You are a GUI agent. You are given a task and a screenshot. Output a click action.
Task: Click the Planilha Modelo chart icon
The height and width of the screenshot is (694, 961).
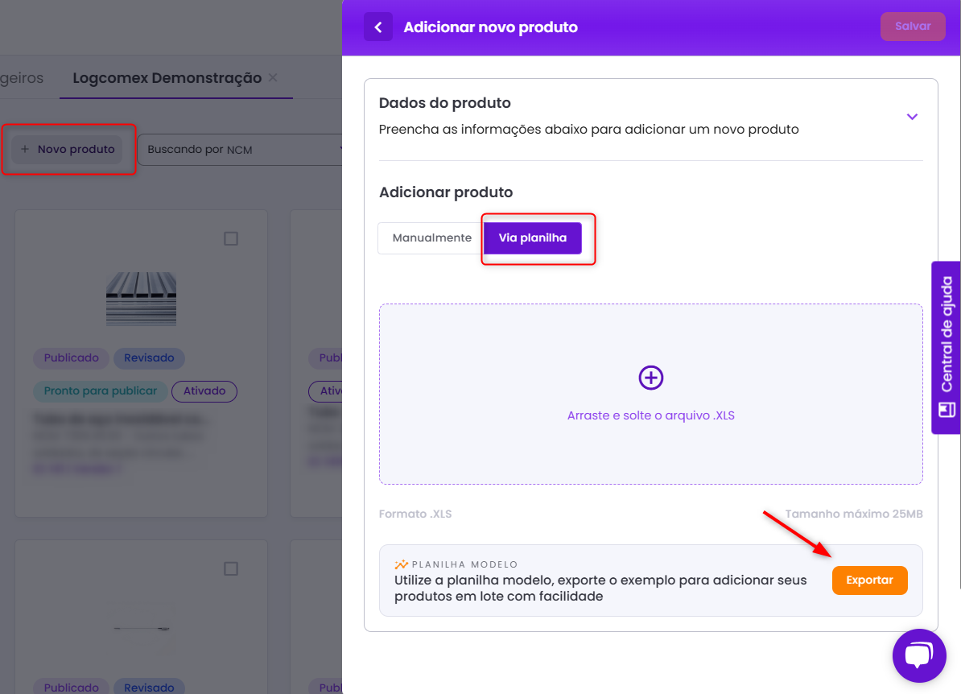coord(401,564)
